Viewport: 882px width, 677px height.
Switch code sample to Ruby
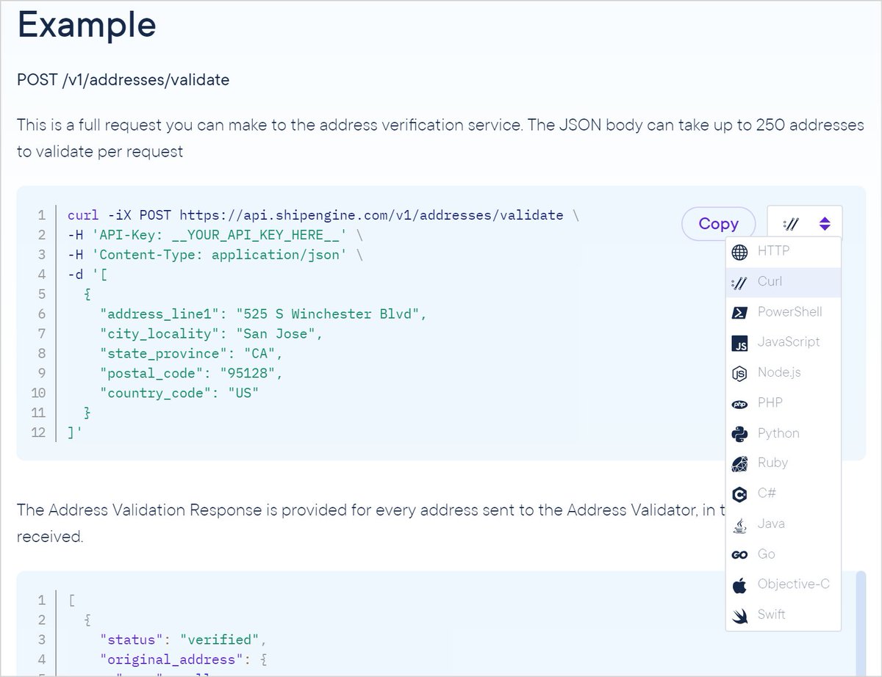pyautogui.click(x=784, y=463)
